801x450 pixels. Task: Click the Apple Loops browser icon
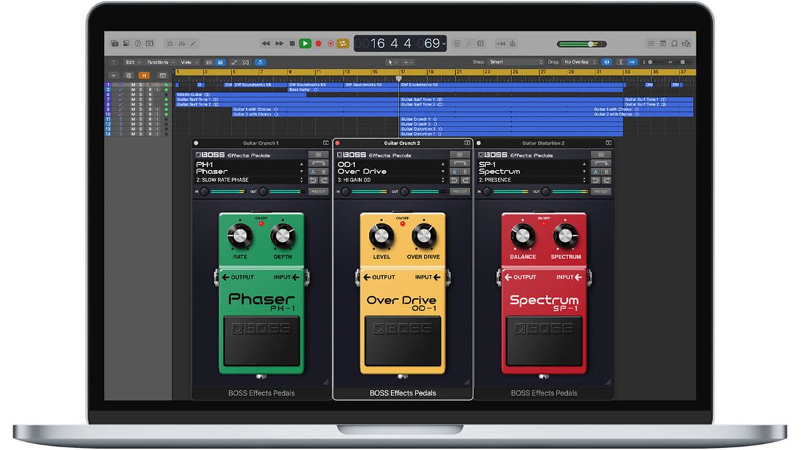(x=674, y=43)
